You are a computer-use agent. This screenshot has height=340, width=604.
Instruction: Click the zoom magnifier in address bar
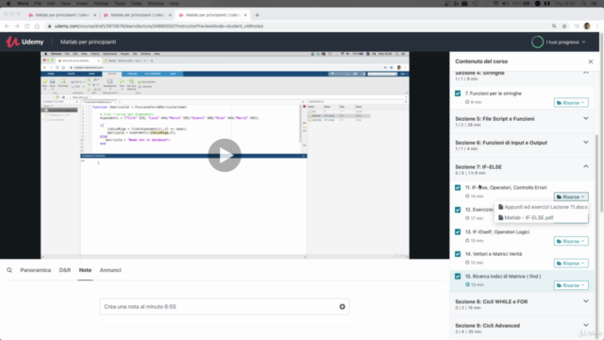coord(554,26)
